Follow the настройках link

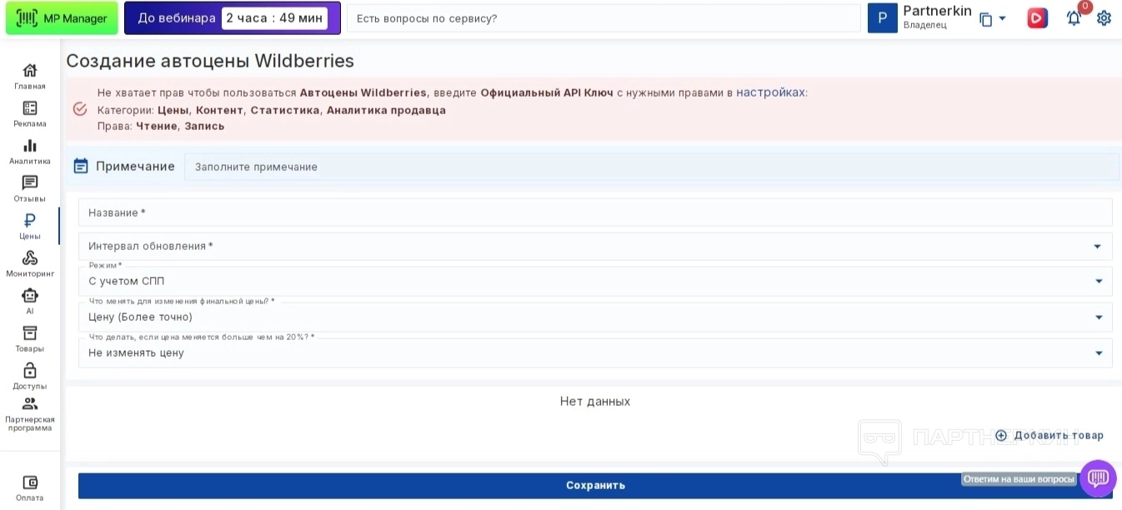coord(770,92)
